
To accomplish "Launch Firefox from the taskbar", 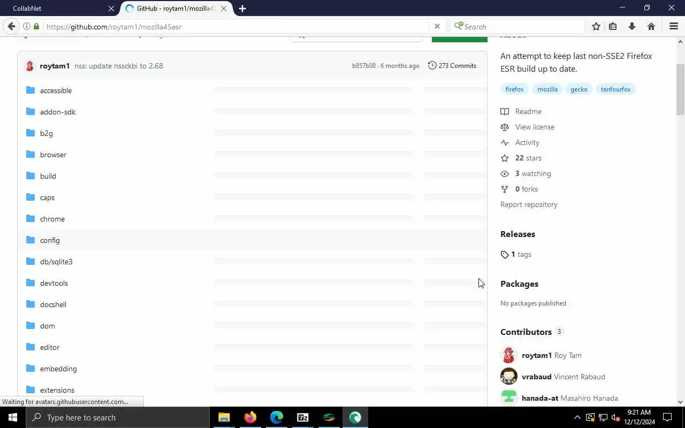I will [x=250, y=417].
